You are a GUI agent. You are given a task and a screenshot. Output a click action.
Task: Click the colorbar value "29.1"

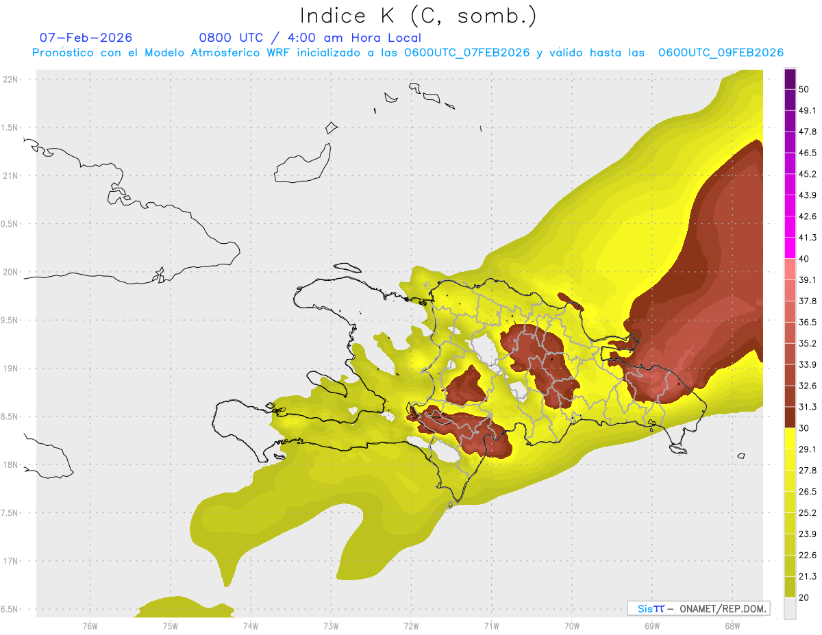pos(808,449)
